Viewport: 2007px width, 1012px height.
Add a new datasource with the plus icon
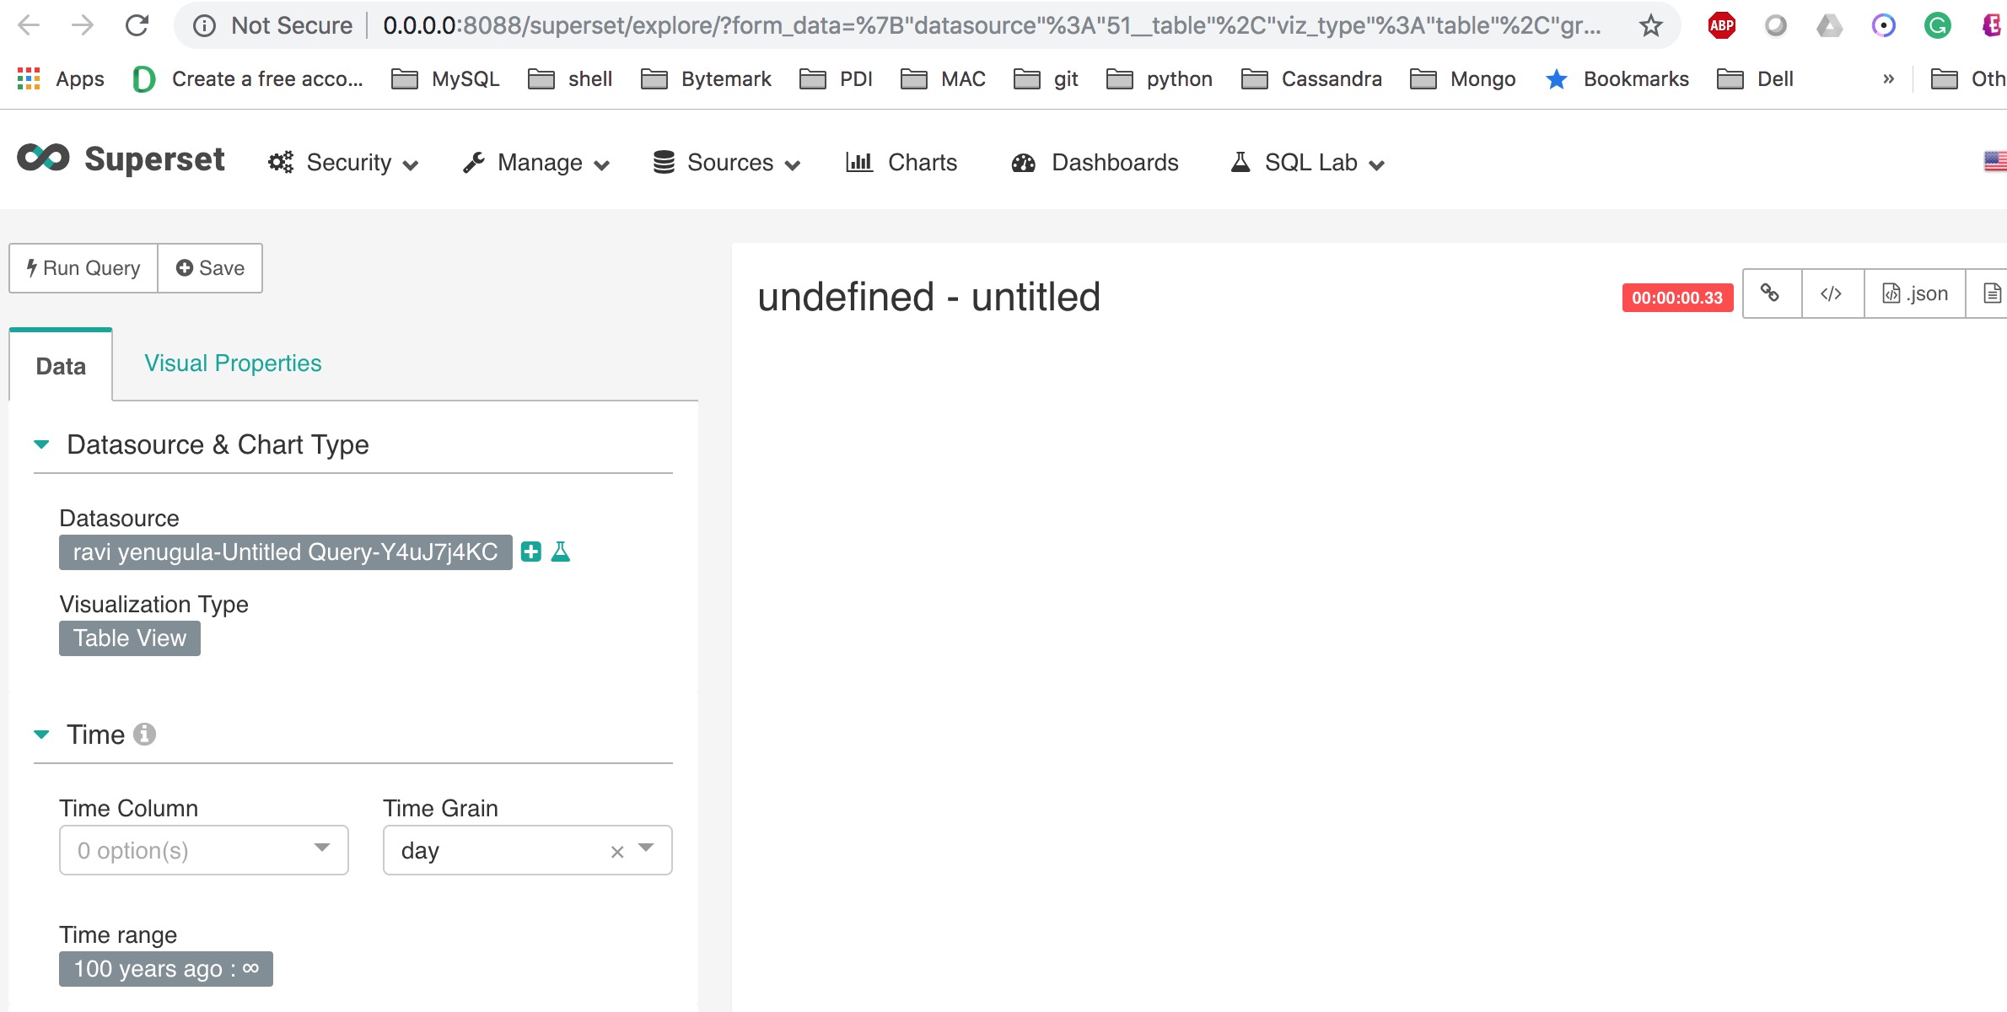pyautogui.click(x=530, y=552)
